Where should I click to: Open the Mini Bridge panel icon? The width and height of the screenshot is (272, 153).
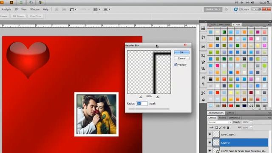click(x=203, y=28)
